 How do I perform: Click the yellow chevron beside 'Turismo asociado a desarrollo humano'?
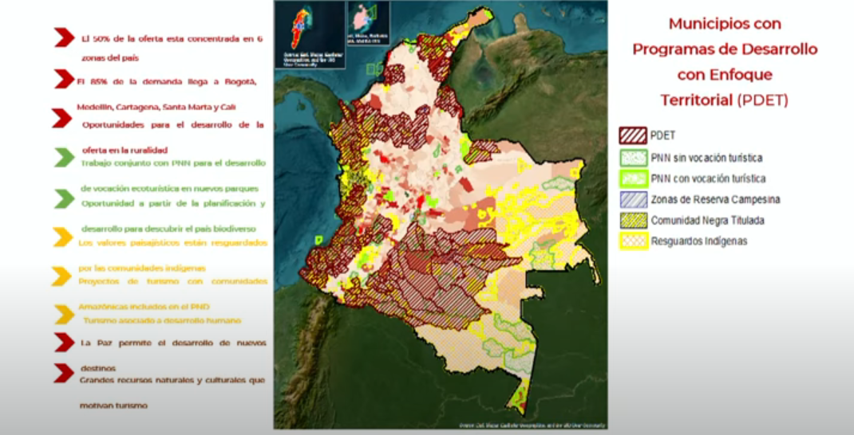click(65, 314)
